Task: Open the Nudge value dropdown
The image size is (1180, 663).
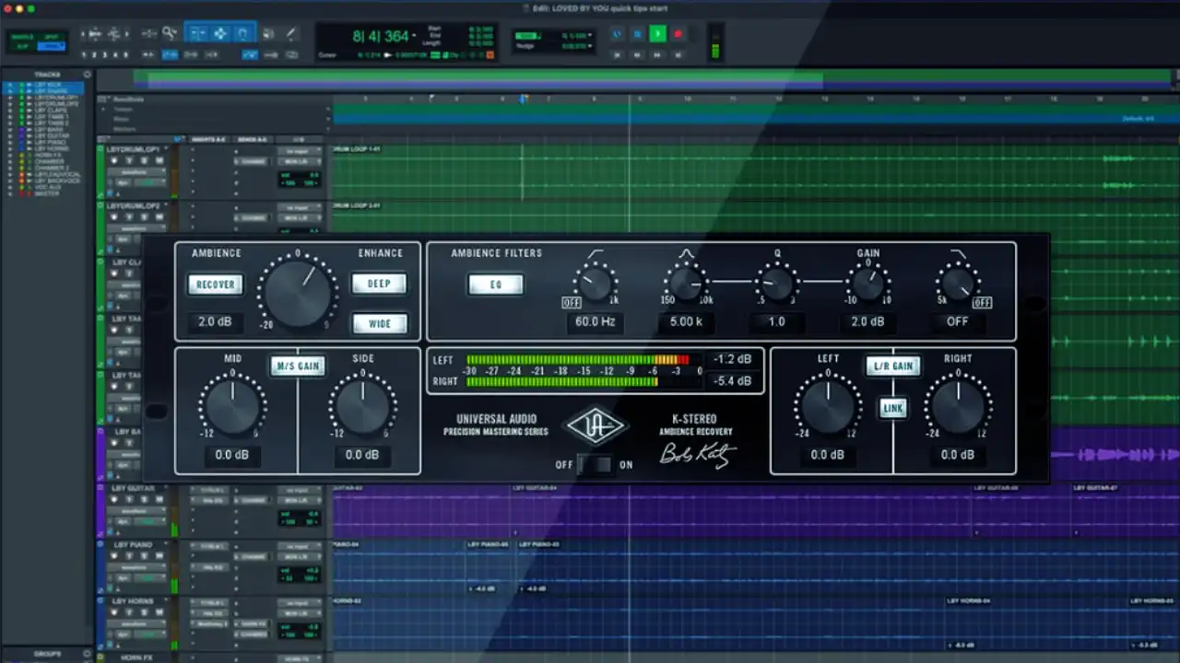Action: (590, 46)
